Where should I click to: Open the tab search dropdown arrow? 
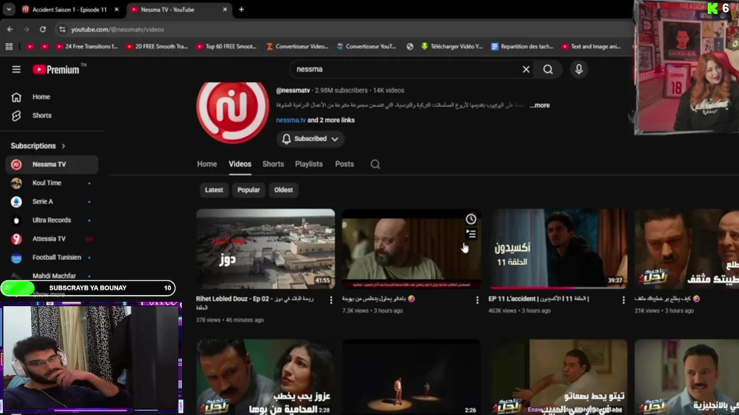coord(9,9)
